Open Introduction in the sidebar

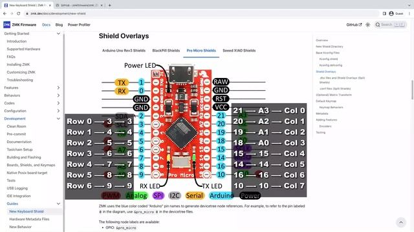pyautogui.click(x=17, y=41)
